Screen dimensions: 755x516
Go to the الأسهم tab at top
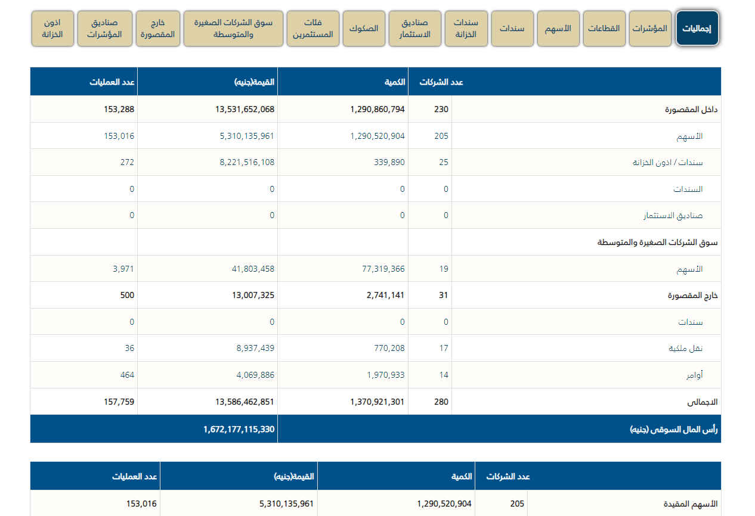(x=558, y=28)
